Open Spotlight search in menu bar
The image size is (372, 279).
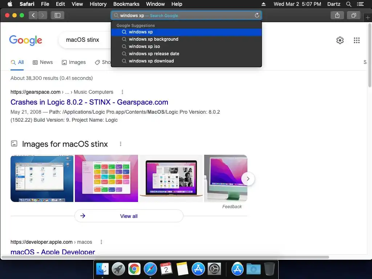pyautogui.click(x=348, y=4)
